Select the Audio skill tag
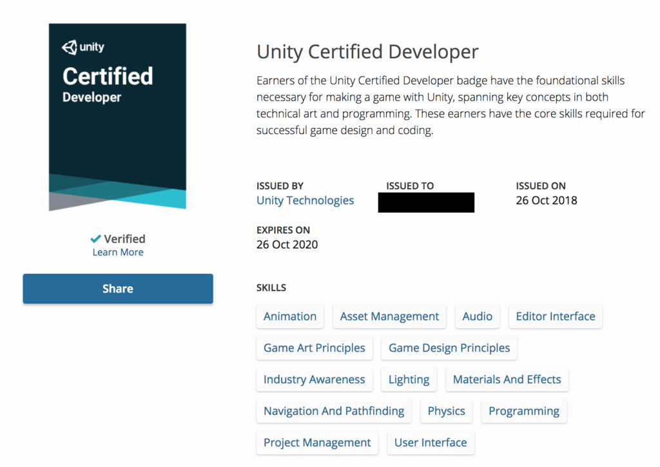The image size is (660, 467). coord(478,316)
